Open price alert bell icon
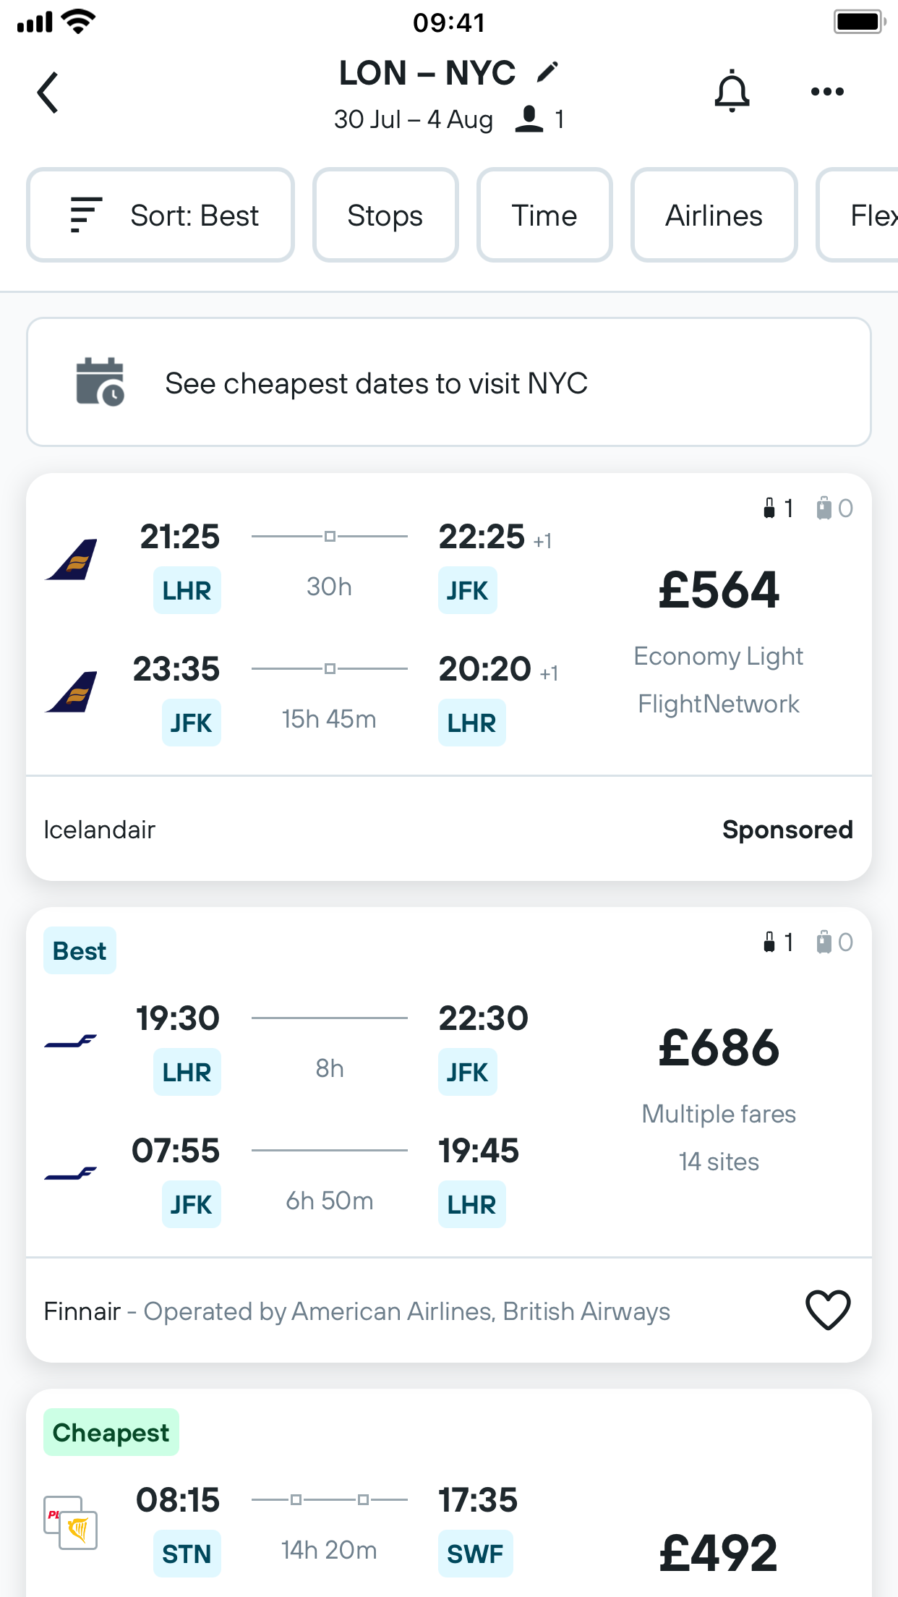Image resolution: width=898 pixels, height=1597 pixels. (x=732, y=91)
